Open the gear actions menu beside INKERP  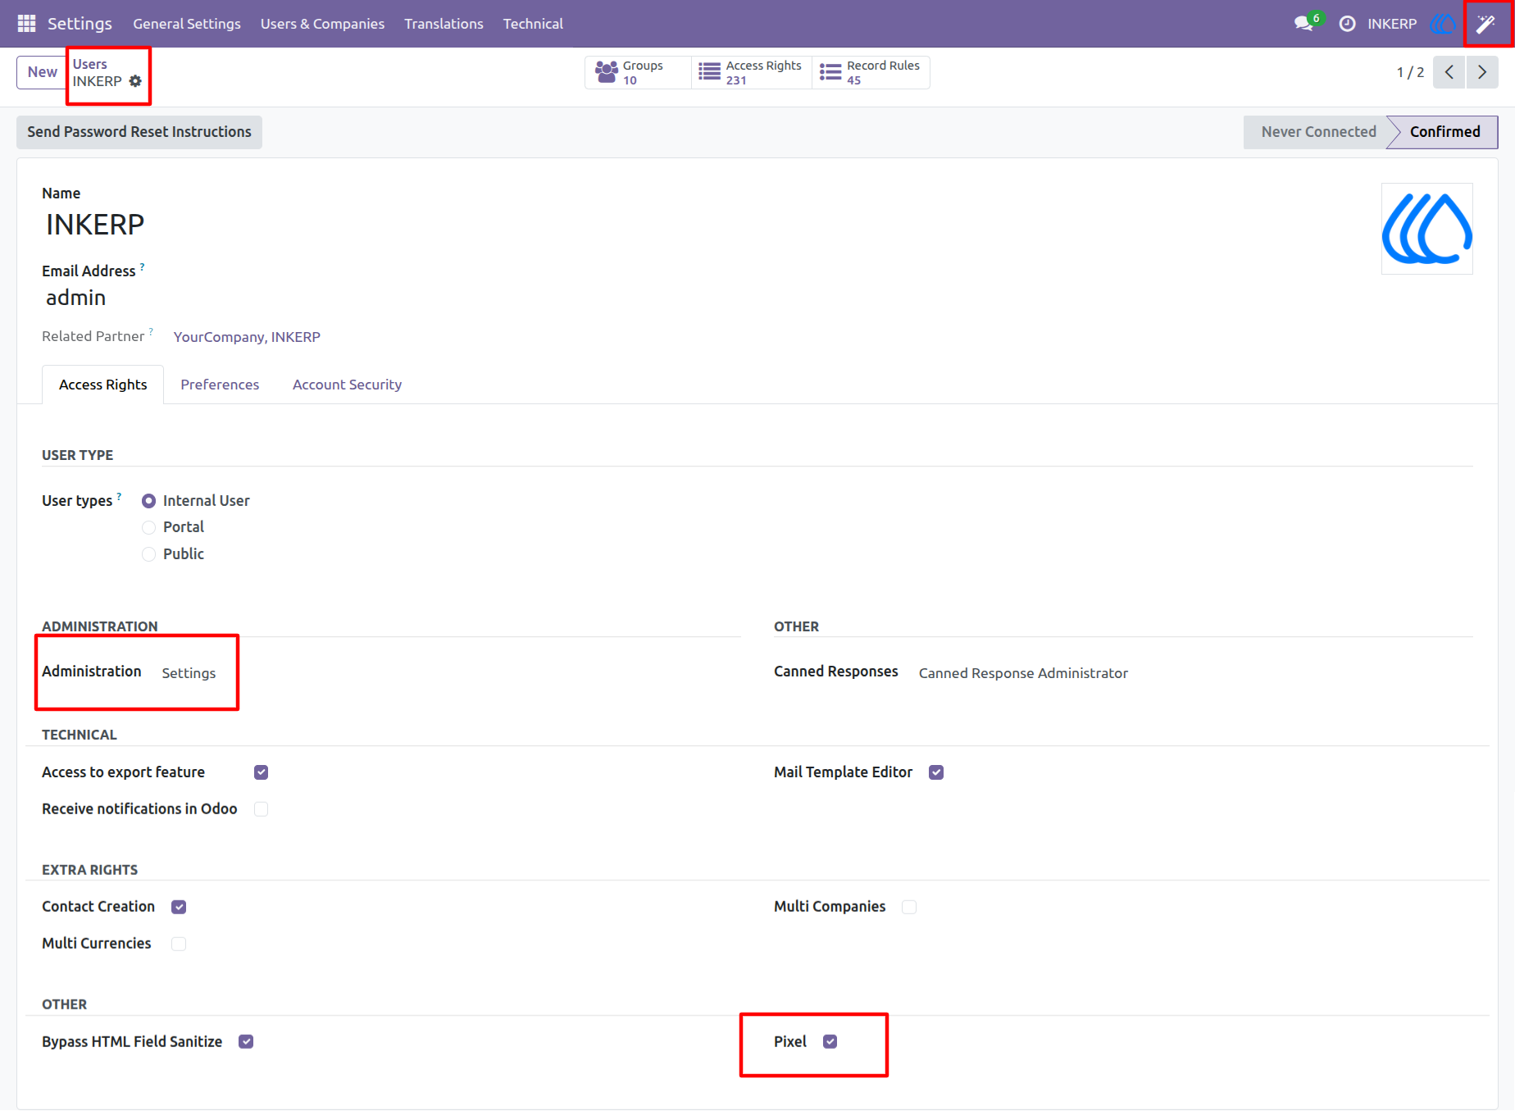(135, 81)
